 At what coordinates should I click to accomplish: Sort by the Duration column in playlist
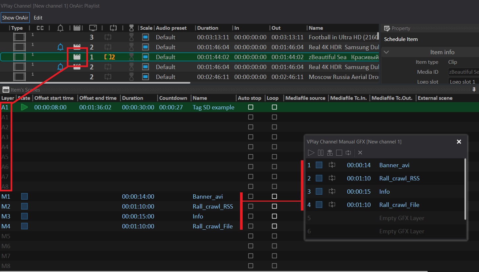pyautogui.click(x=208, y=28)
